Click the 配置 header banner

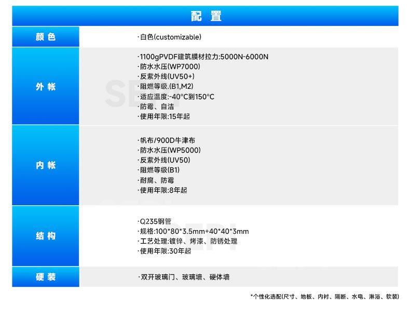pos(206,16)
